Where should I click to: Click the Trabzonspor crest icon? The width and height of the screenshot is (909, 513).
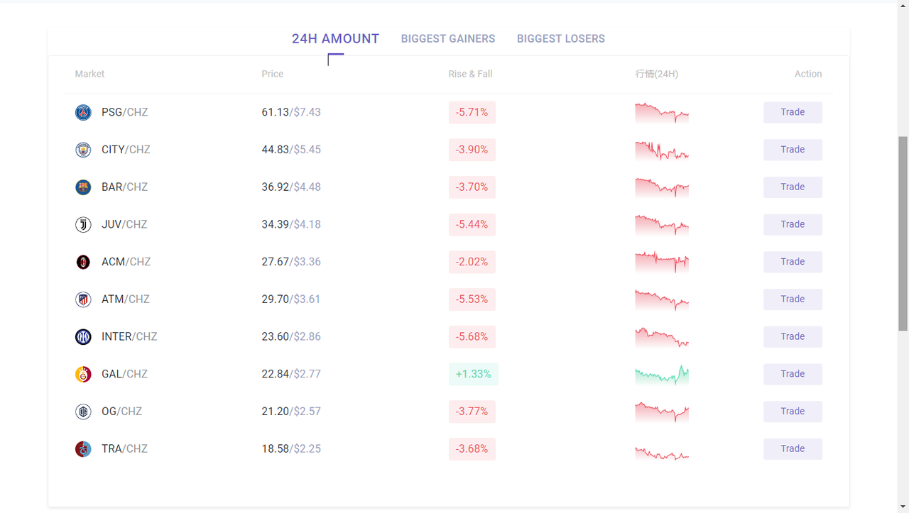pos(83,449)
